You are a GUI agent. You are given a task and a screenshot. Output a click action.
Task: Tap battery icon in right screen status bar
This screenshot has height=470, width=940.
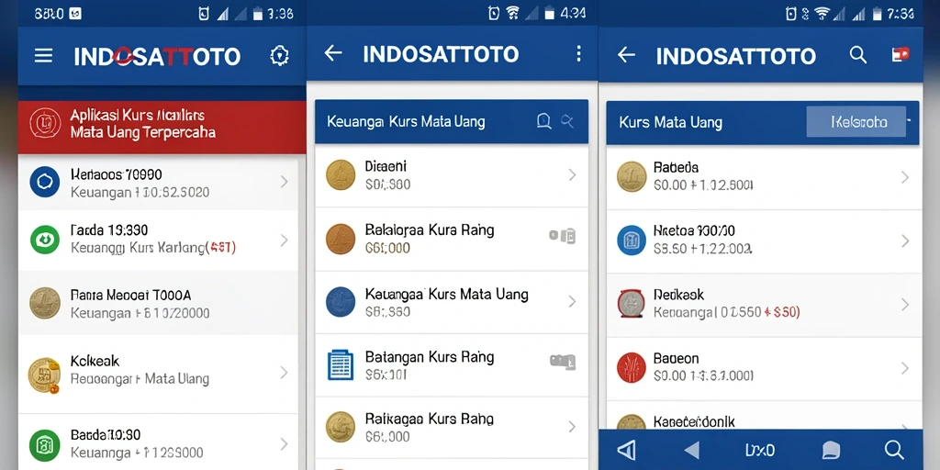click(x=878, y=13)
